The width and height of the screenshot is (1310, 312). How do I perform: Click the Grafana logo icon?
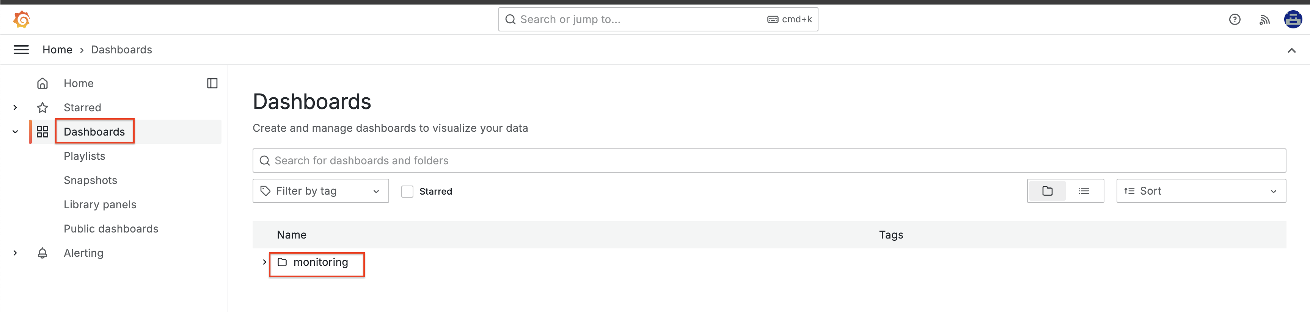21,19
